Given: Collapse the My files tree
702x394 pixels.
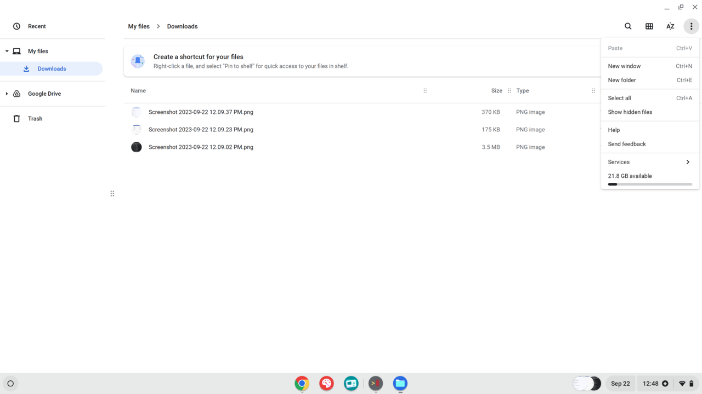Looking at the screenshot, I should coord(7,51).
